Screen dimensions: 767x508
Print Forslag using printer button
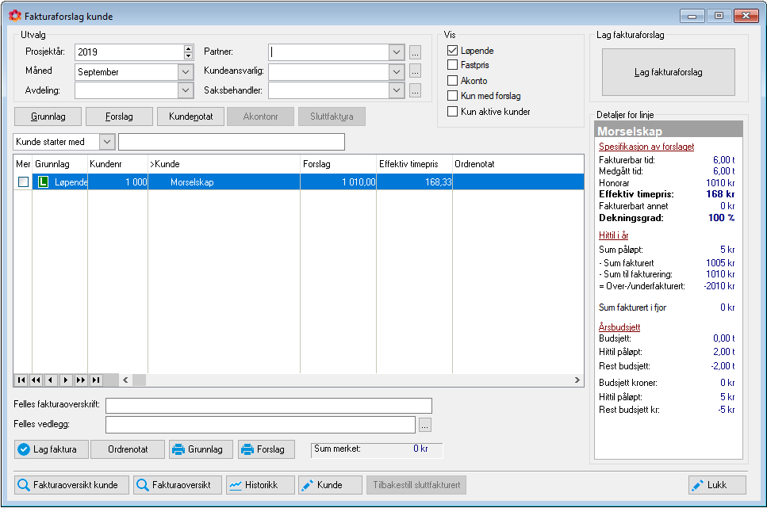[267, 449]
